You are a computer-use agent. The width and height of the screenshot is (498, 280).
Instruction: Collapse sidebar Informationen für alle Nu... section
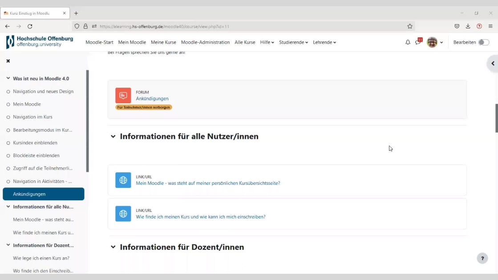[8, 207]
